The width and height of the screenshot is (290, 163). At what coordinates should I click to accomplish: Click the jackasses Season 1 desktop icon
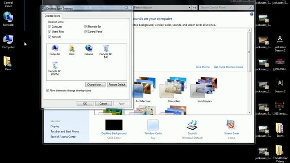(280, 43)
